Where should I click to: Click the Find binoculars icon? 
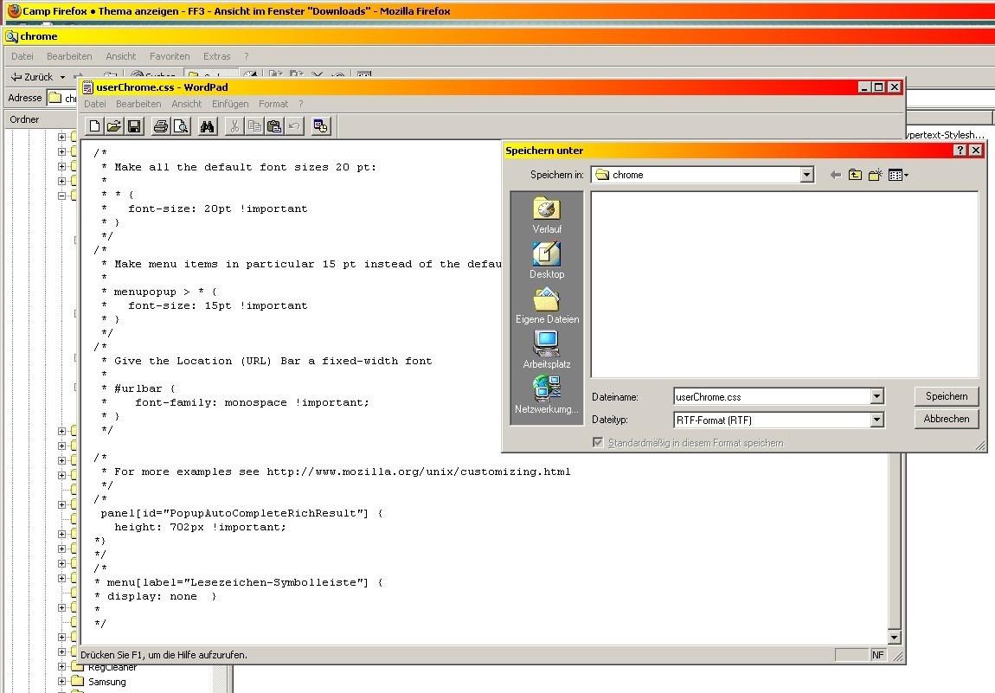click(208, 126)
